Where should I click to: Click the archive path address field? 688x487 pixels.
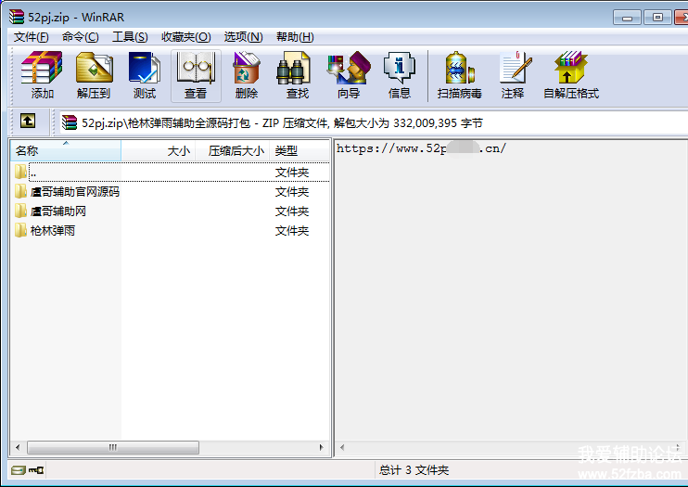tap(373, 122)
